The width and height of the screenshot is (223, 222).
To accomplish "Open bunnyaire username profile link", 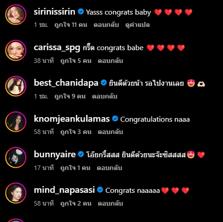I will [x=55, y=155].
